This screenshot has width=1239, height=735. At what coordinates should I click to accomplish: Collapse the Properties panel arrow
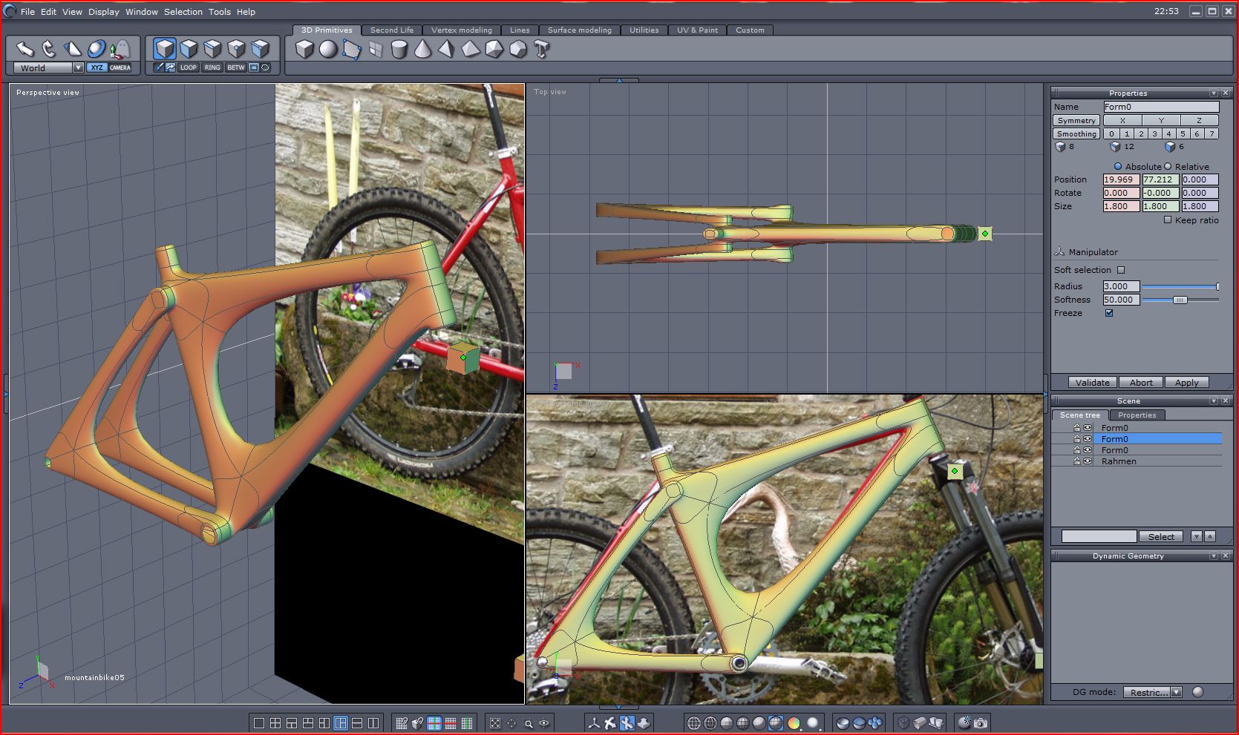pyautogui.click(x=1214, y=93)
